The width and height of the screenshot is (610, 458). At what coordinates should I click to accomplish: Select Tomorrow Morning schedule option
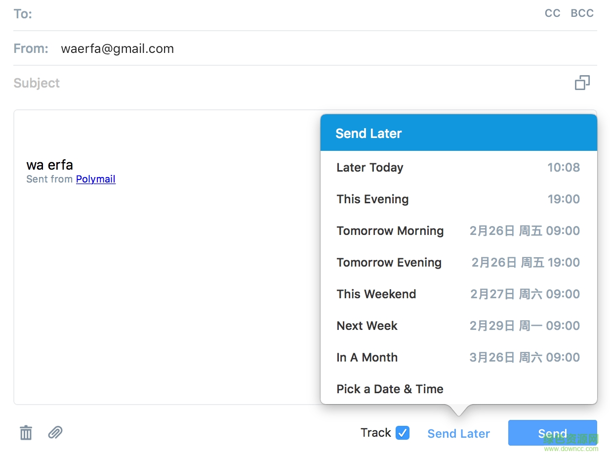(458, 231)
